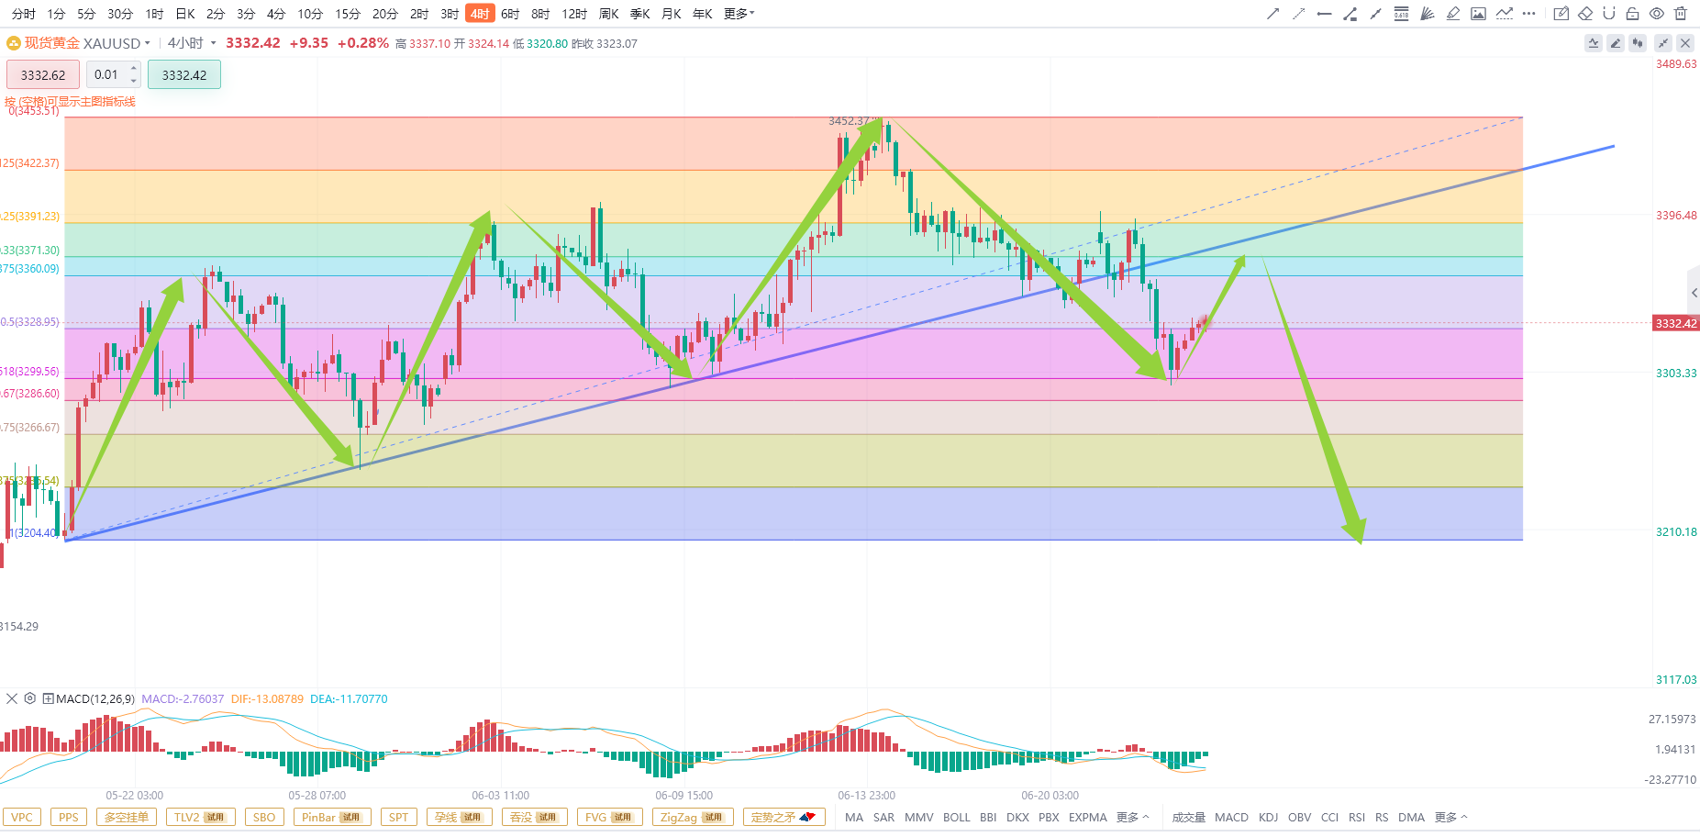Expand 更多 sub indicators after DMA
Viewport: 1700px width, 837px height.
pos(1451,817)
